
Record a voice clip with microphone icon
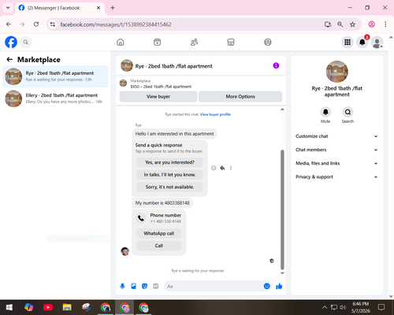point(122,286)
